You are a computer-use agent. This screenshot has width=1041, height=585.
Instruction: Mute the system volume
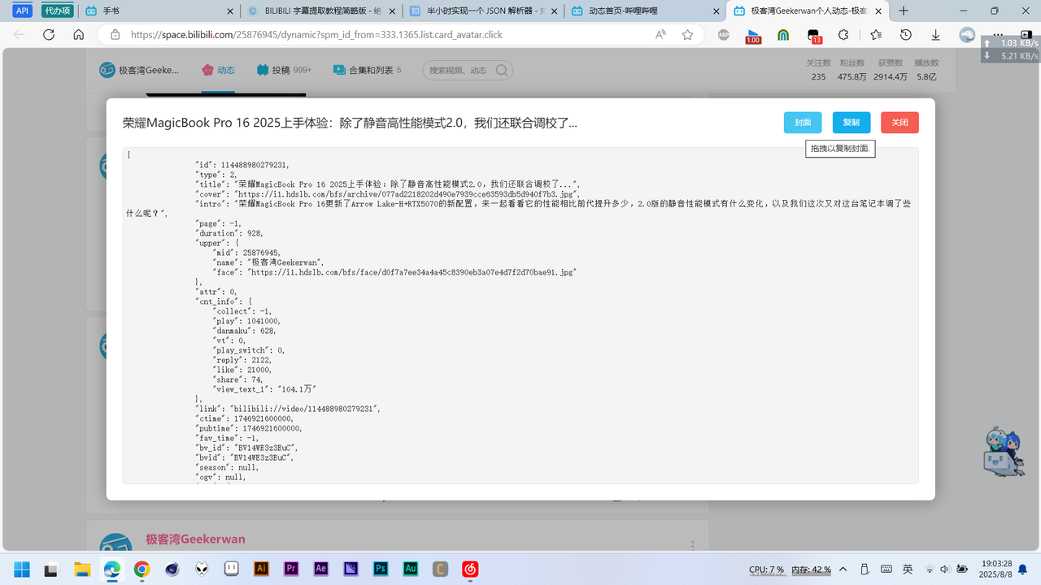(943, 570)
